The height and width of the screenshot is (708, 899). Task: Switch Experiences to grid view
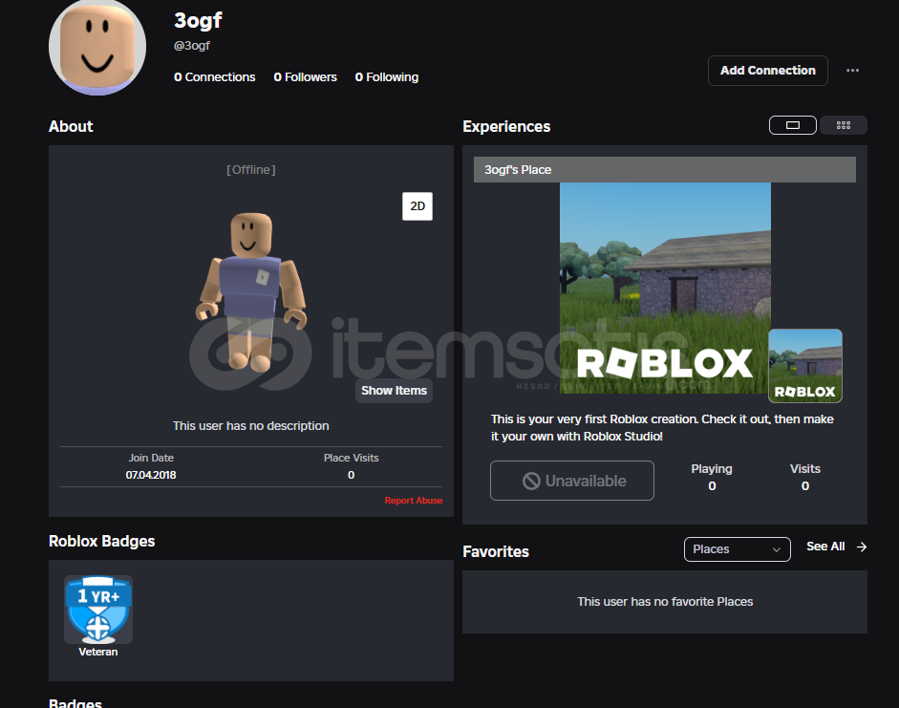[843, 125]
